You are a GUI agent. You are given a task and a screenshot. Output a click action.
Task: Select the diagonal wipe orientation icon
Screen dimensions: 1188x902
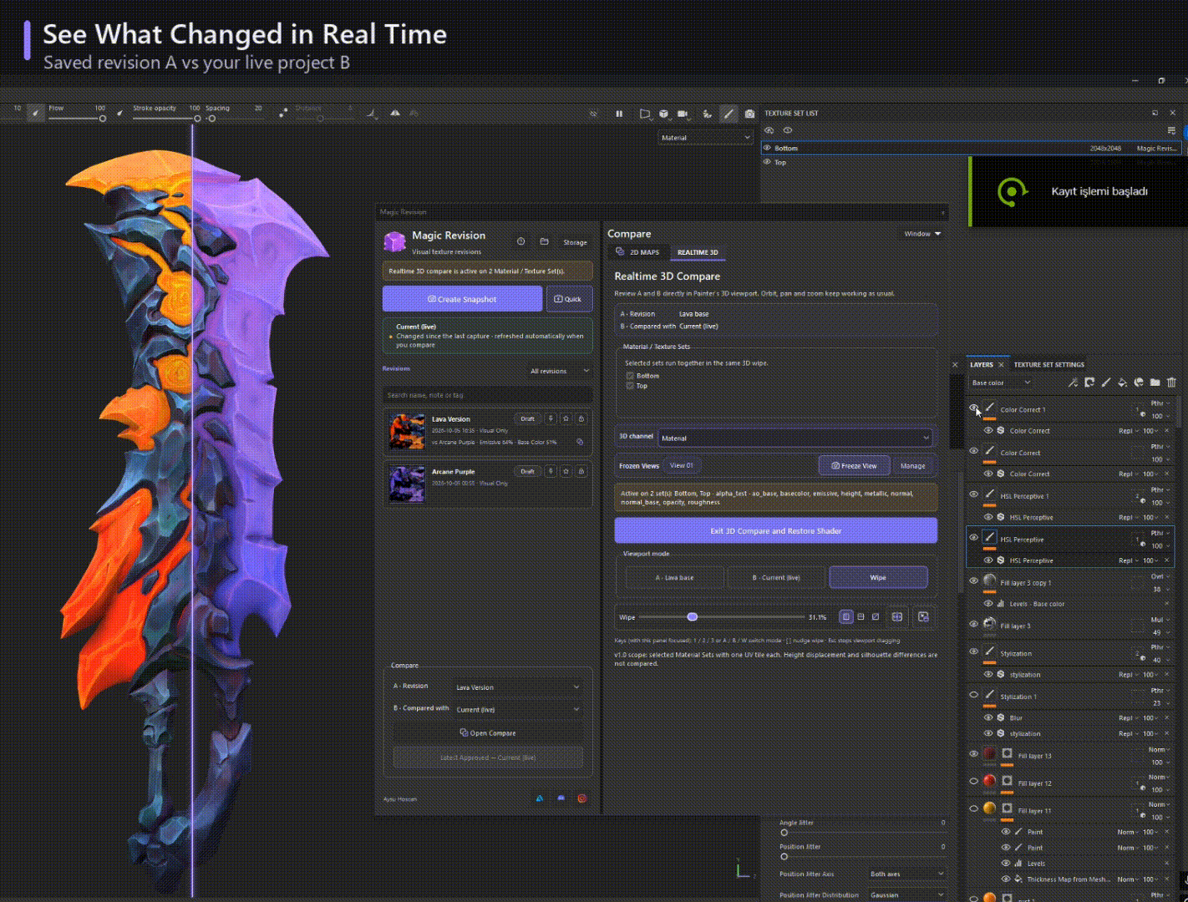(x=876, y=617)
